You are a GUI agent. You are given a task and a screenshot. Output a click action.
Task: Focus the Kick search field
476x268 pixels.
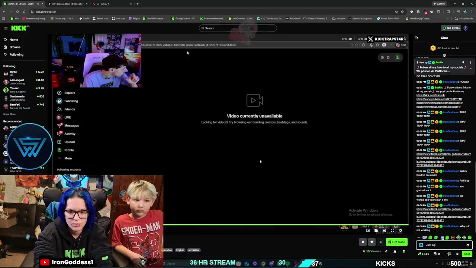(238, 28)
